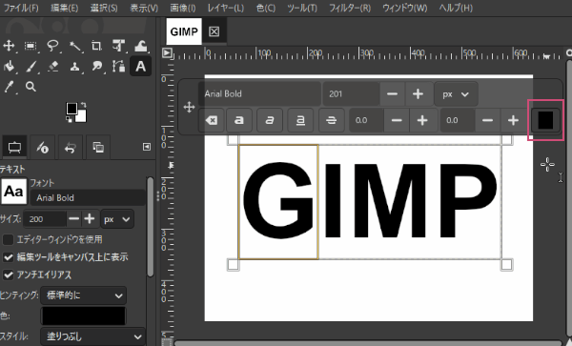
Task: Open the File menu
Action: point(20,8)
